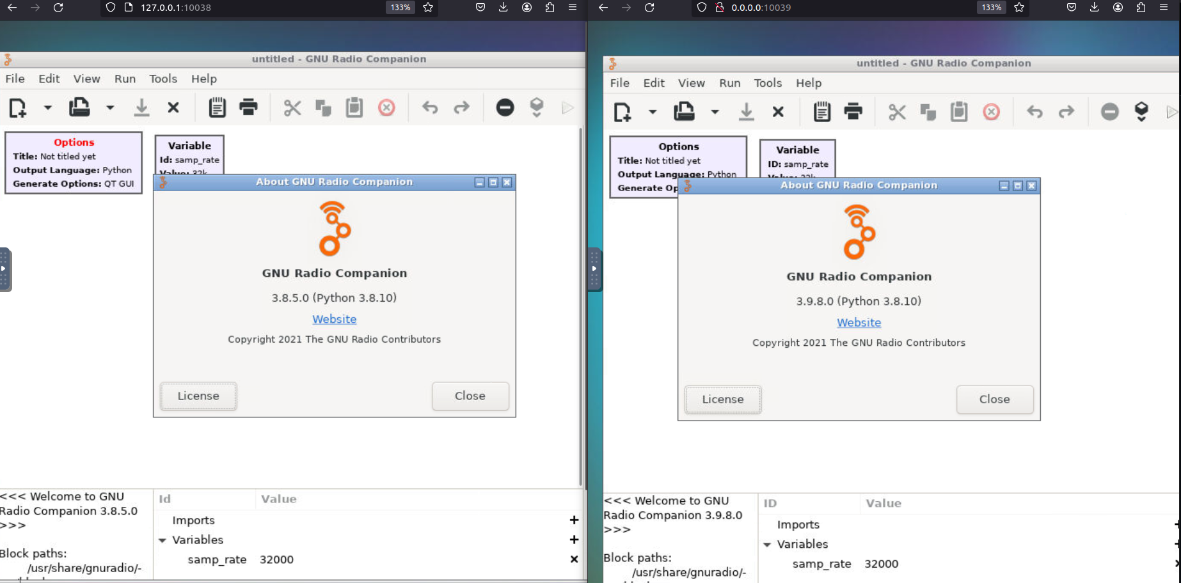Open File menu in left GRC window
Viewport: 1181px width, 583px height.
[15, 79]
